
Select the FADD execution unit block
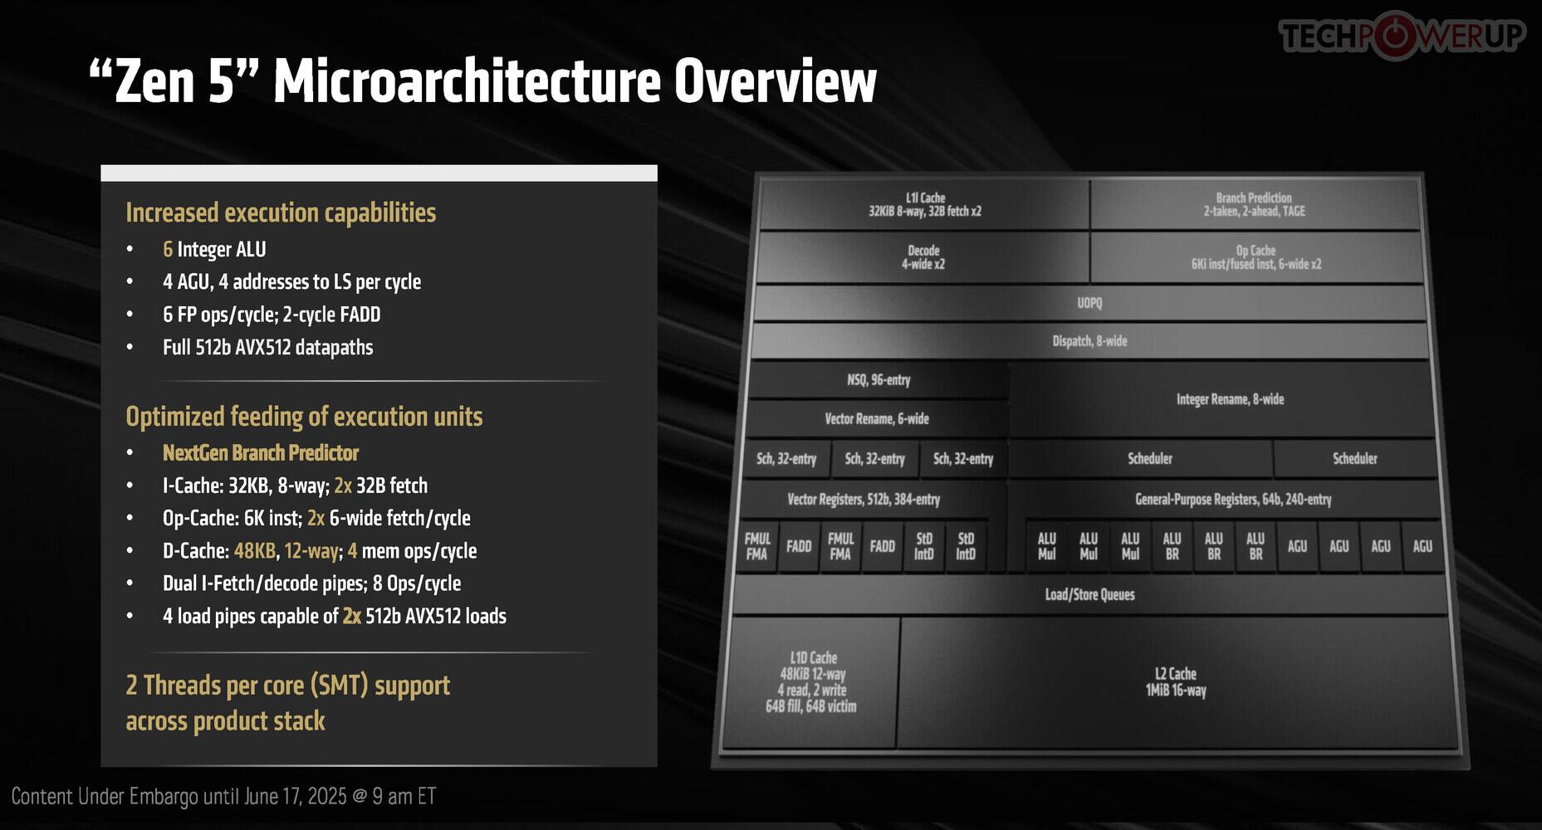pos(798,547)
